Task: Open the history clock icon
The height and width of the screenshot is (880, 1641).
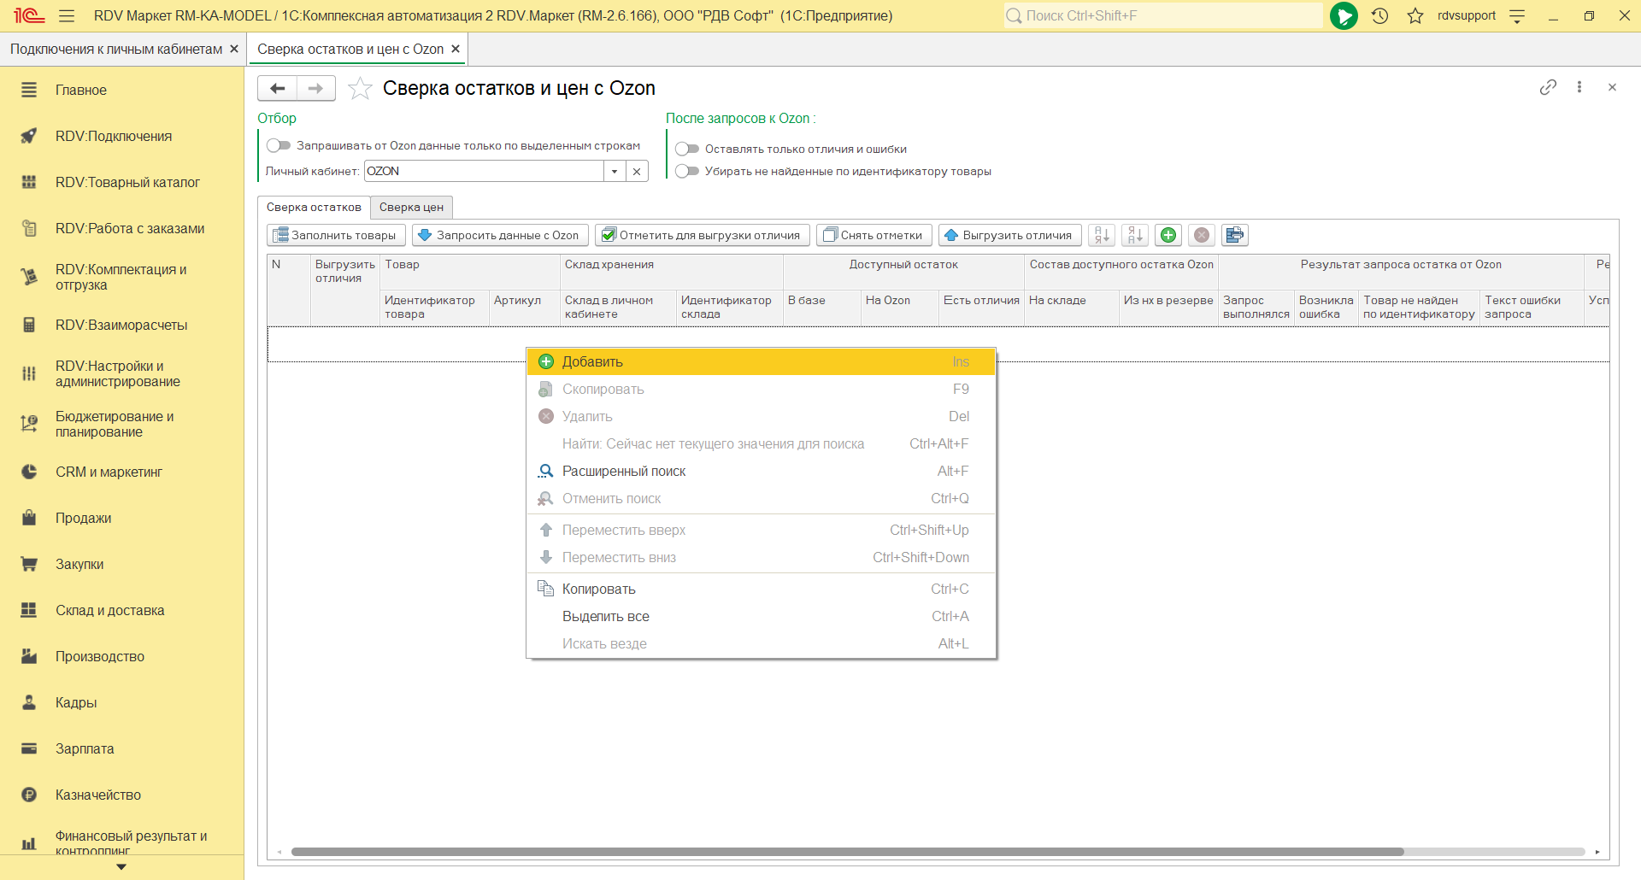Action: (1379, 15)
